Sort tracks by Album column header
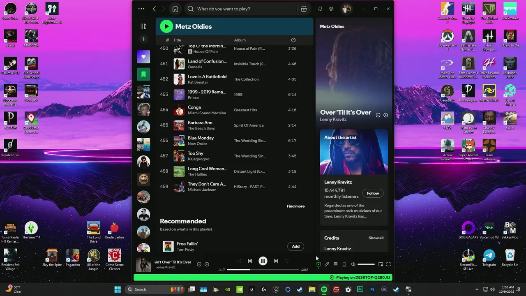 click(240, 40)
